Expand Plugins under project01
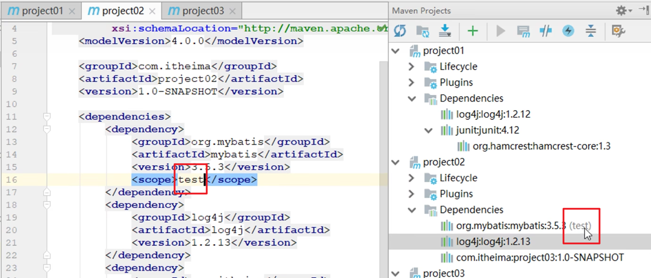 pos(411,82)
